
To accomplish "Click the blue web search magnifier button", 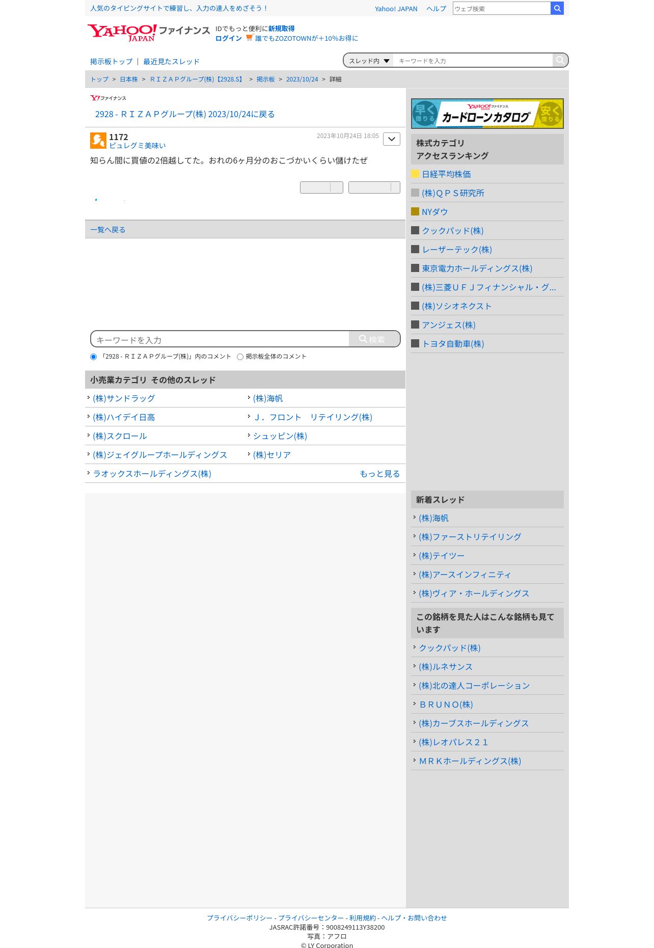I will click(557, 8).
